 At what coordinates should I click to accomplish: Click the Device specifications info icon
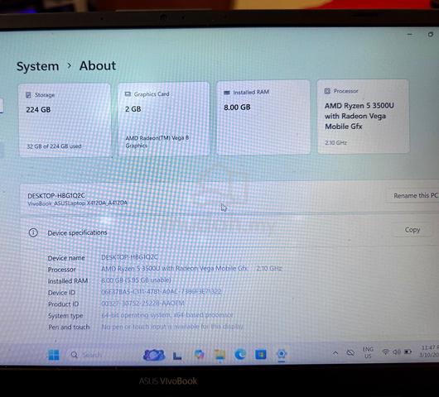click(33, 232)
